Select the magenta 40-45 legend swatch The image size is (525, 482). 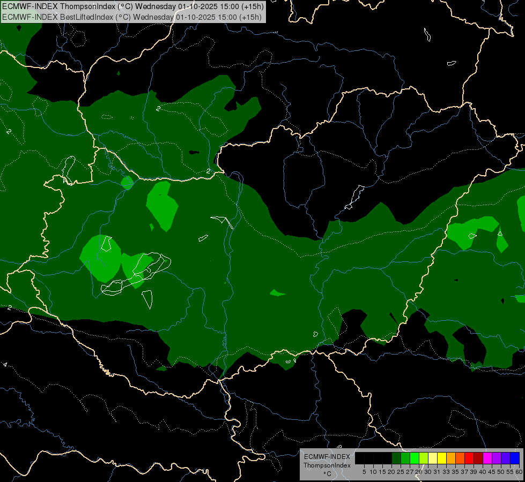[x=487, y=458]
